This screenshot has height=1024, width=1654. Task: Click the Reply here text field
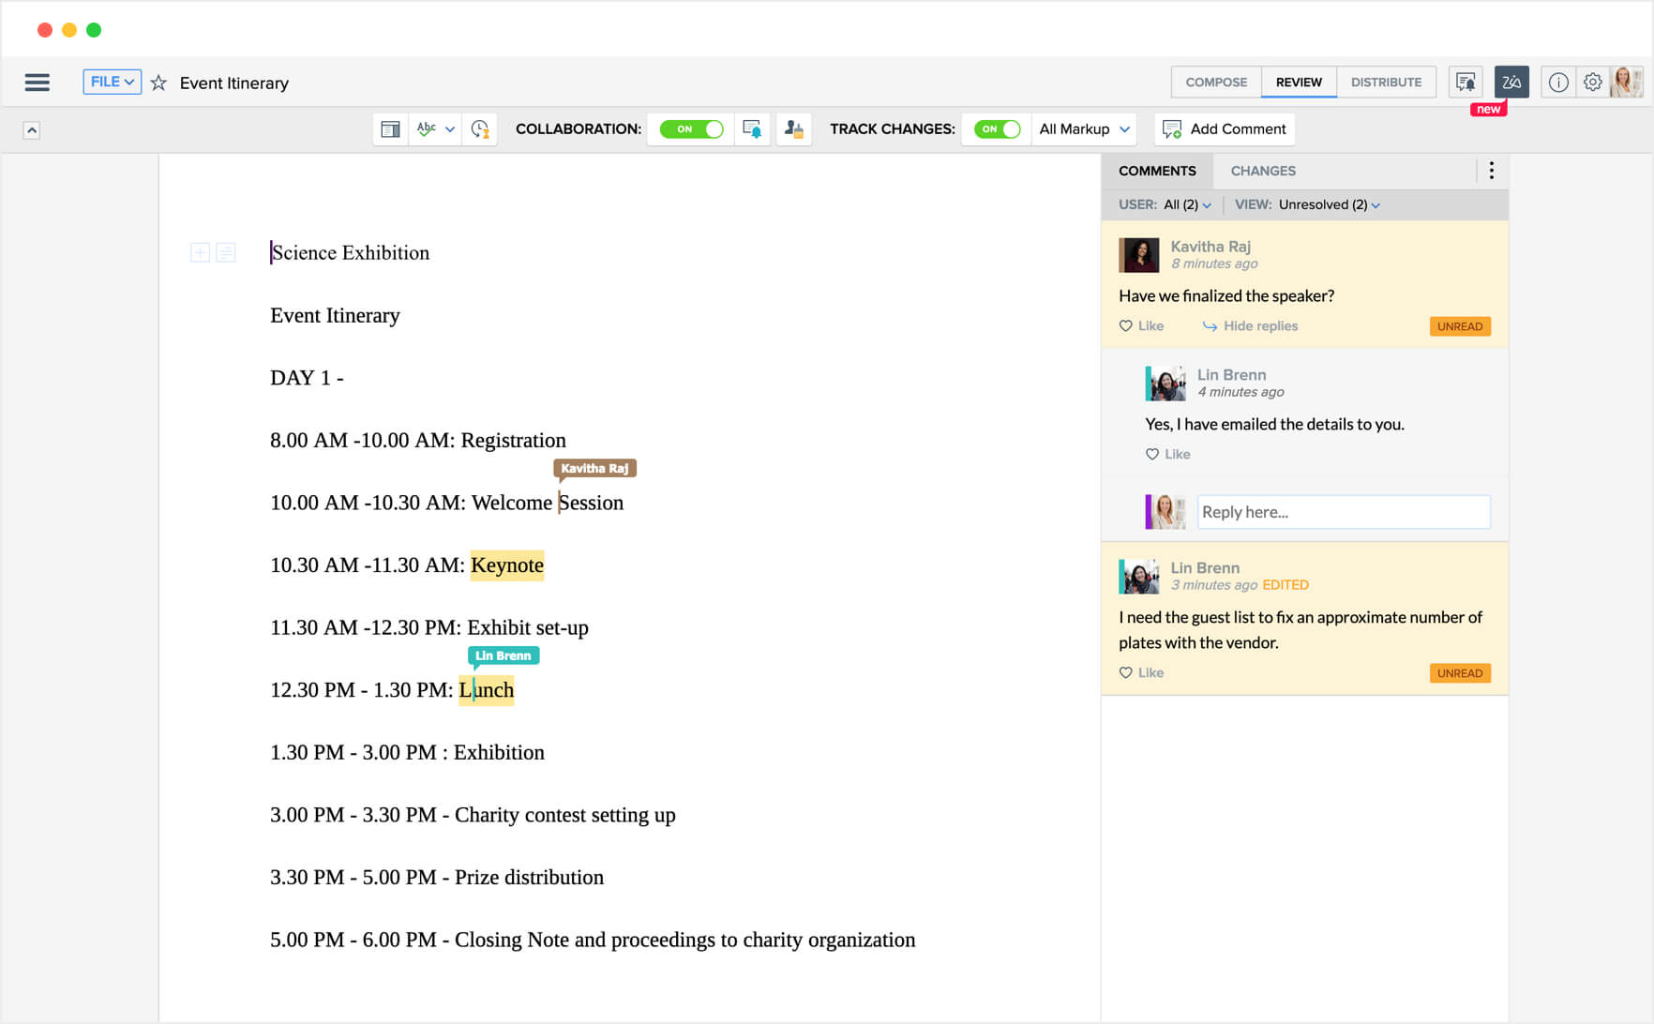[x=1343, y=512]
